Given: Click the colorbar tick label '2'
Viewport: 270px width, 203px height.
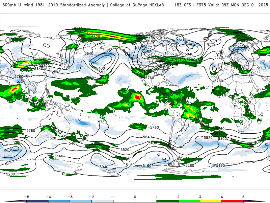Looking at the screenshot, I should (x=178, y=197).
